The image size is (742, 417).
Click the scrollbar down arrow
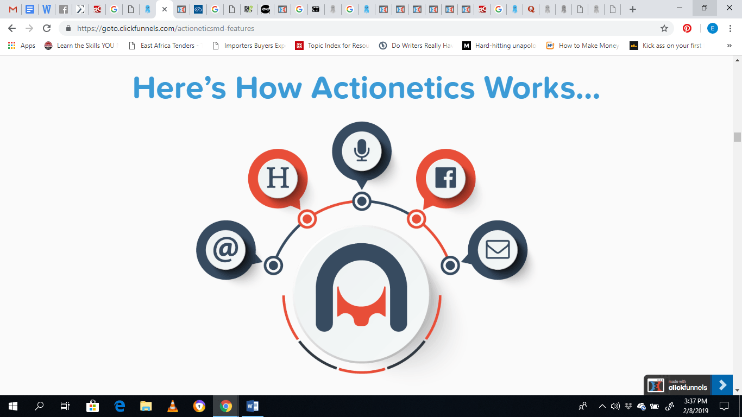click(737, 390)
